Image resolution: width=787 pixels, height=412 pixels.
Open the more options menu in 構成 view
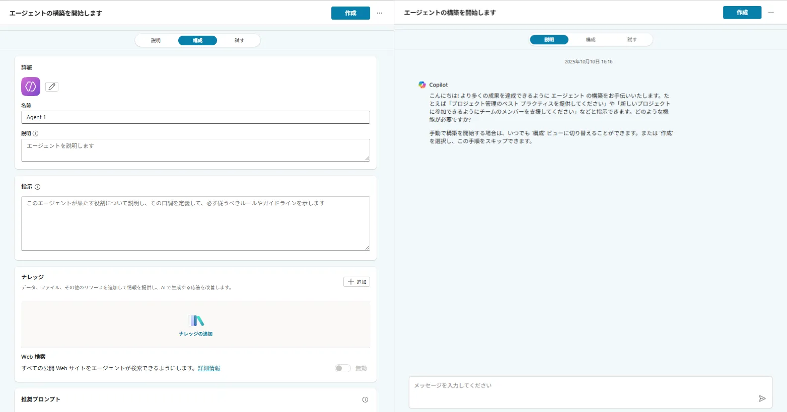coord(380,13)
